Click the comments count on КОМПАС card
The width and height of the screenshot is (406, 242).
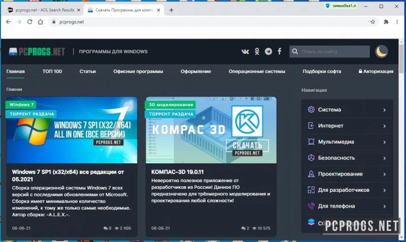click(245, 228)
